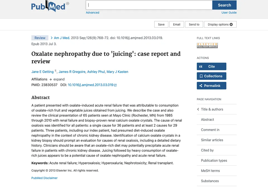The width and height of the screenshot is (268, 188).
Task: Click the PubMed logo
Action: tap(50, 6)
